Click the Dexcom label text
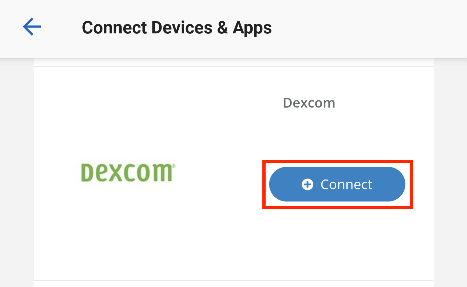 pos(309,103)
